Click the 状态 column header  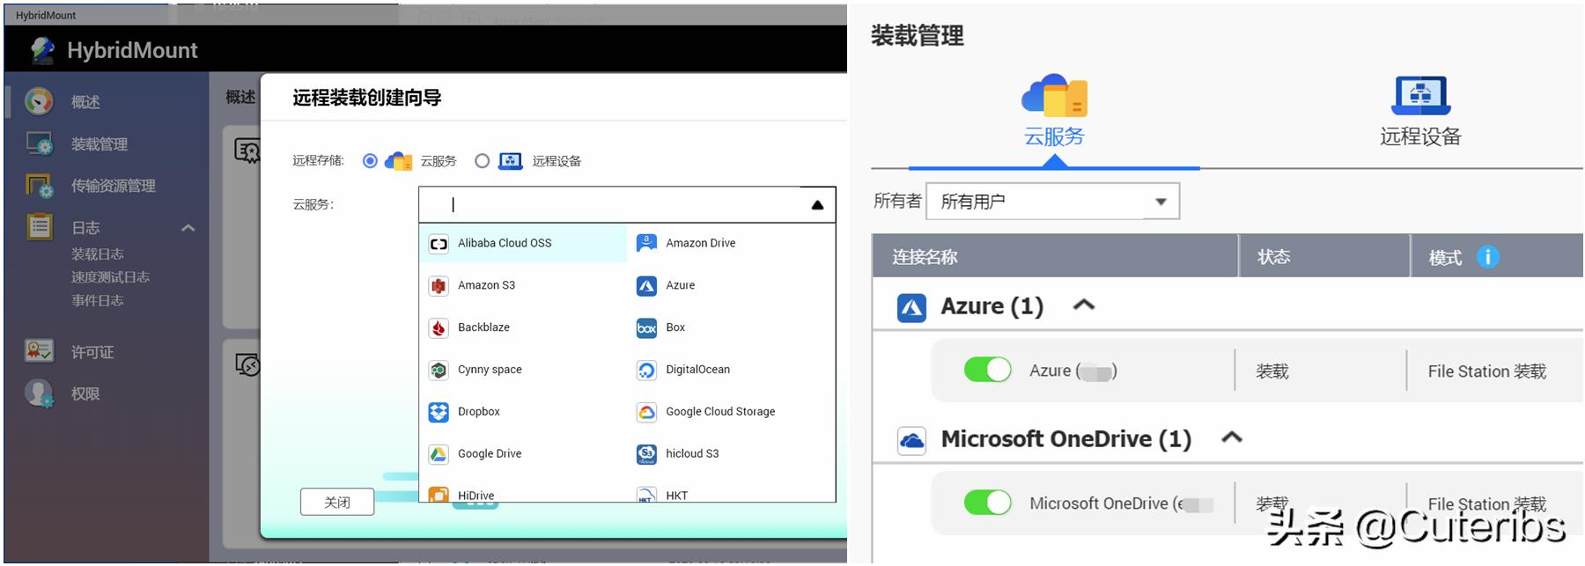click(1273, 257)
